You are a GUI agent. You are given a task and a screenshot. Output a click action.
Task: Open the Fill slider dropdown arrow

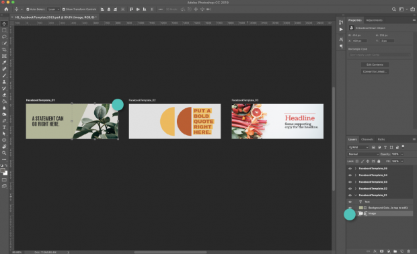click(402, 161)
